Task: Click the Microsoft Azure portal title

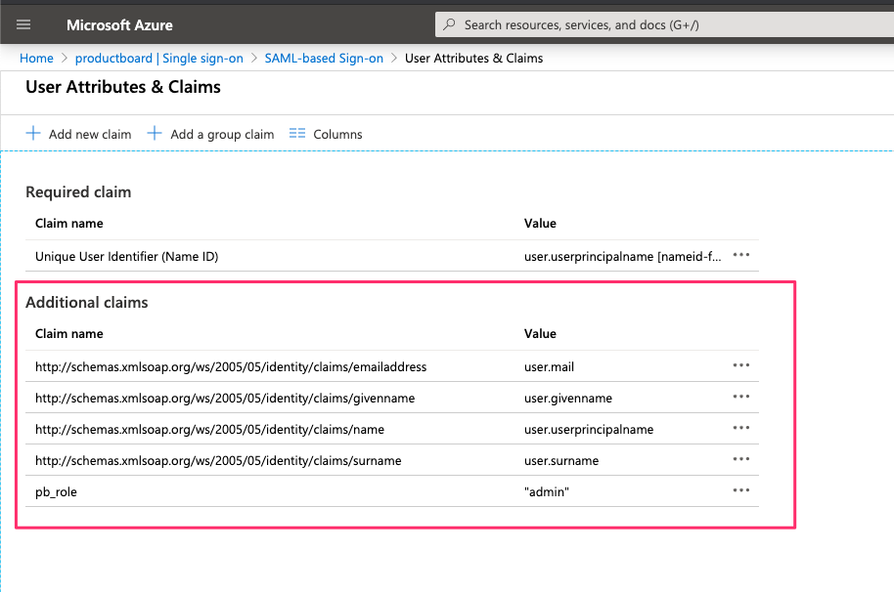Action: (119, 25)
